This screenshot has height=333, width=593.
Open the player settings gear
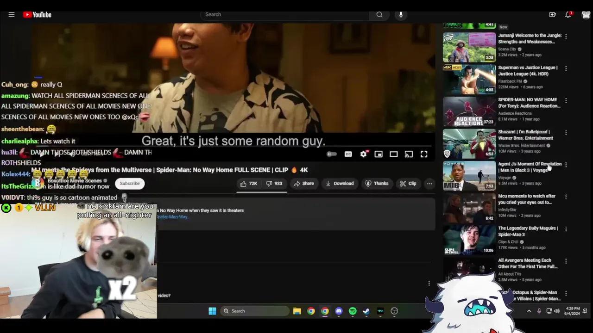point(364,154)
